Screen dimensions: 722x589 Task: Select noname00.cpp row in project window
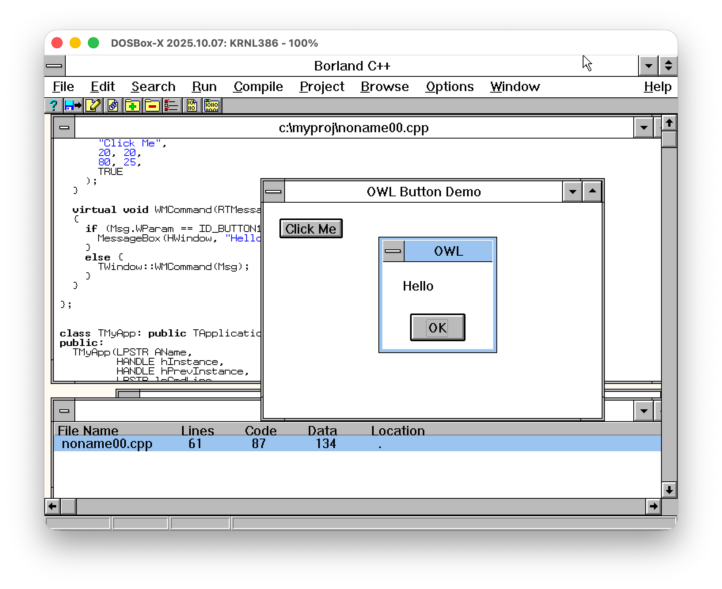[x=357, y=443]
